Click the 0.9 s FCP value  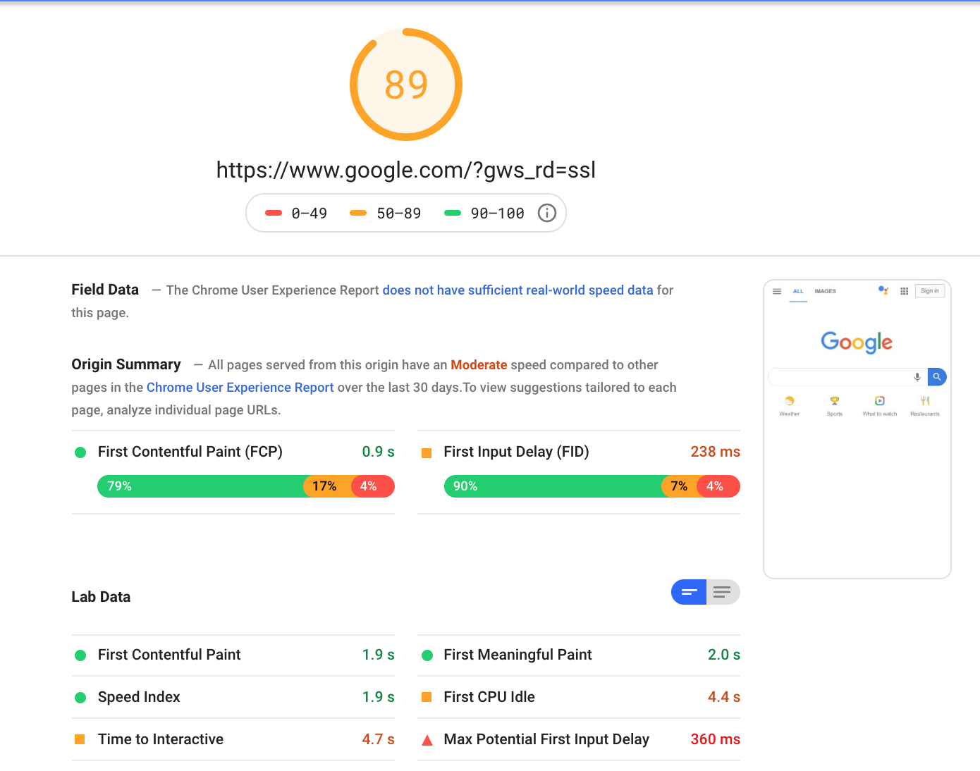point(379,452)
